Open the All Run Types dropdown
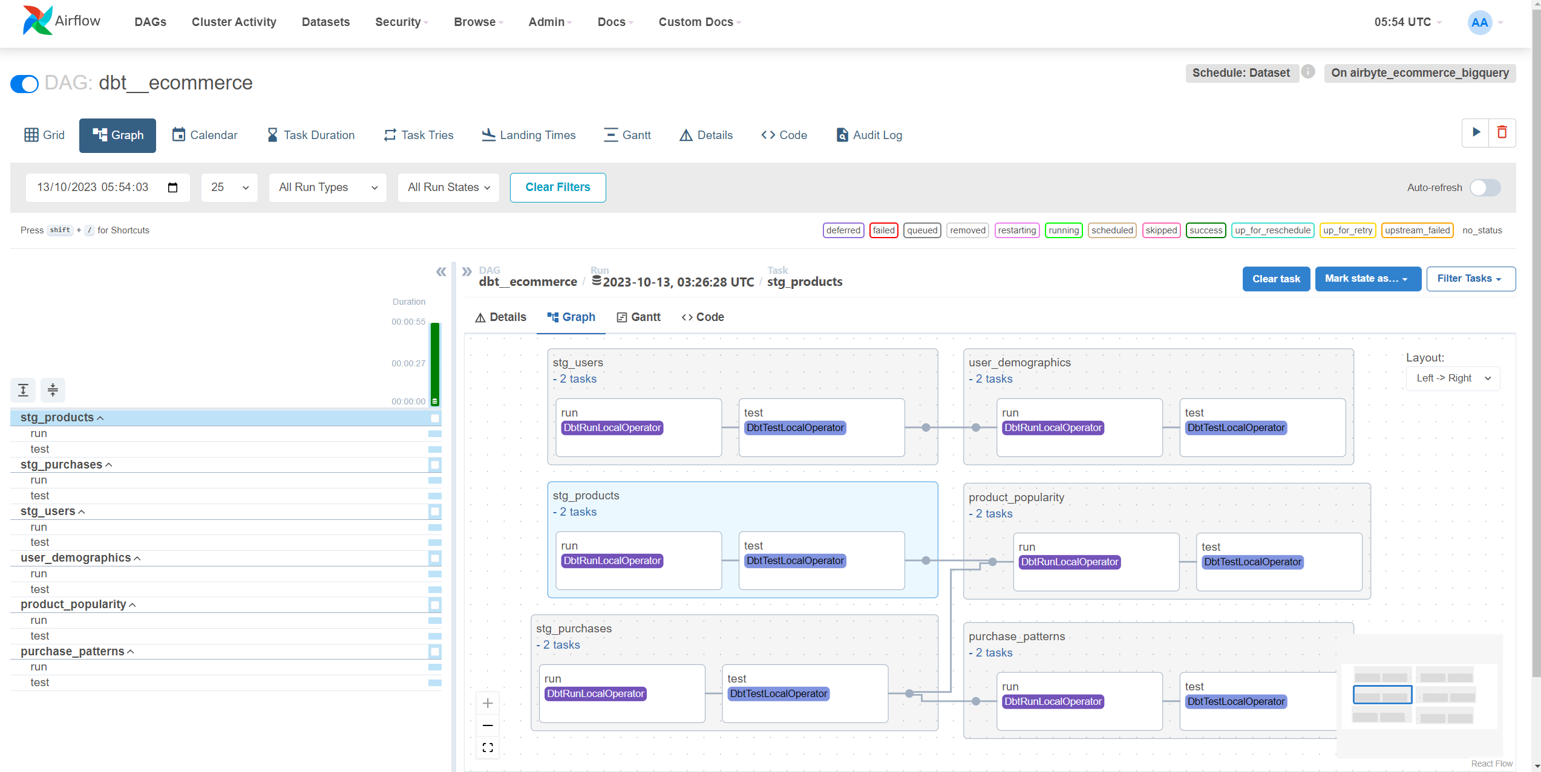 click(x=327, y=187)
